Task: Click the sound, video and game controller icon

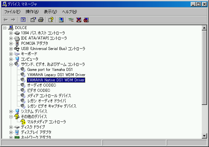Action: 17,64
